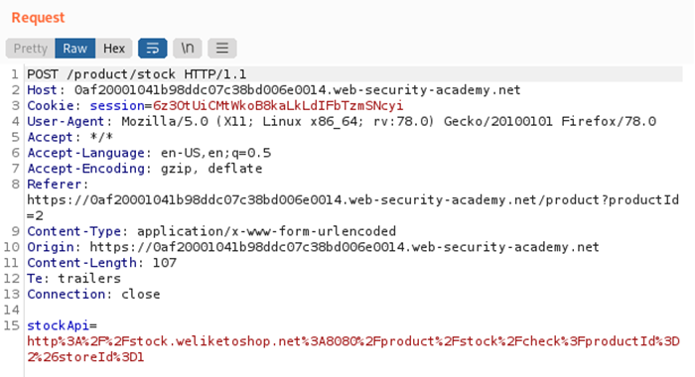Click the Accept-Encoding gzip, deflate line
Screen dimensions: 695x377
tap(145, 169)
